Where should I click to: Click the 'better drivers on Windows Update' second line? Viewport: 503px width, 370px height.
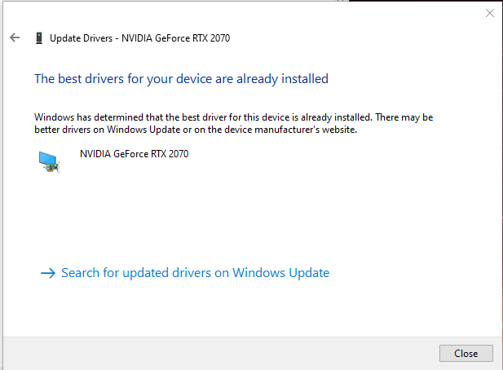point(196,130)
